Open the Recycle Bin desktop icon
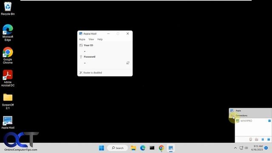The height and width of the screenshot is (153, 272). tap(8, 8)
